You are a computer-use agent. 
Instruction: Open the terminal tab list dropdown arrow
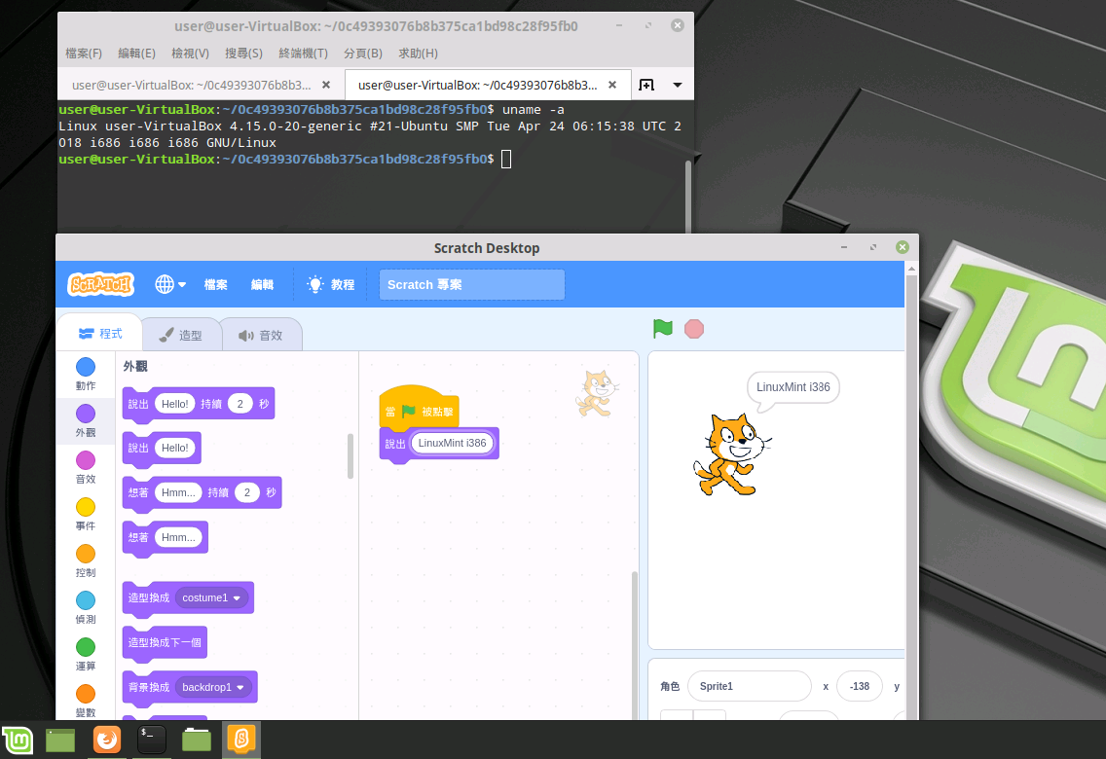pyautogui.click(x=678, y=85)
